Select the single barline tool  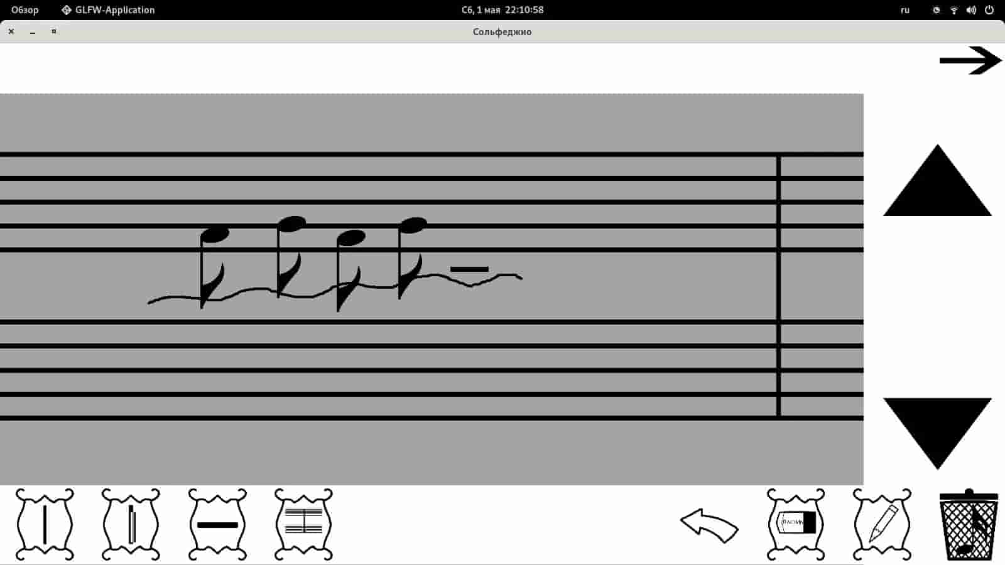click(45, 524)
